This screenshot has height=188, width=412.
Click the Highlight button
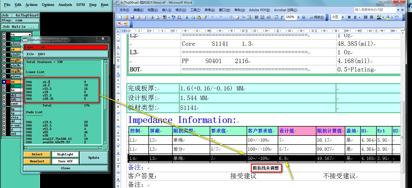click(x=65, y=154)
